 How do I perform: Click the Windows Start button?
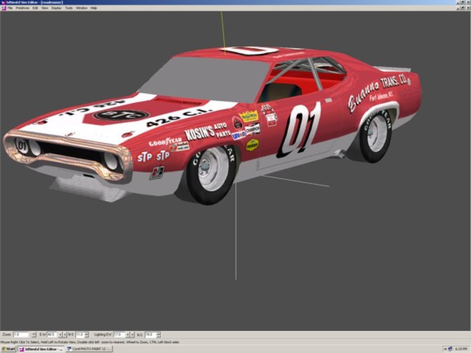pos(8,349)
